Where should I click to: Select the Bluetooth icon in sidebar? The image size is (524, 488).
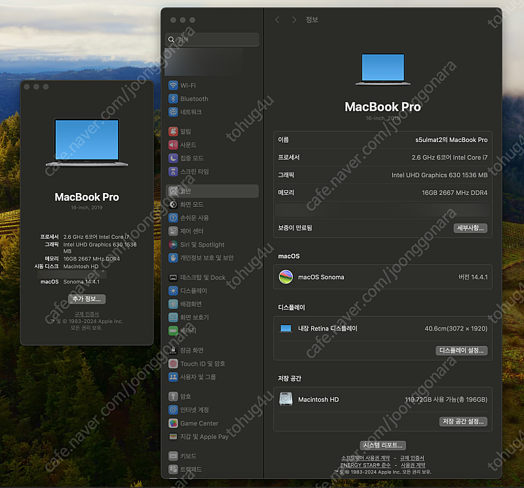pyautogui.click(x=173, y=99)
